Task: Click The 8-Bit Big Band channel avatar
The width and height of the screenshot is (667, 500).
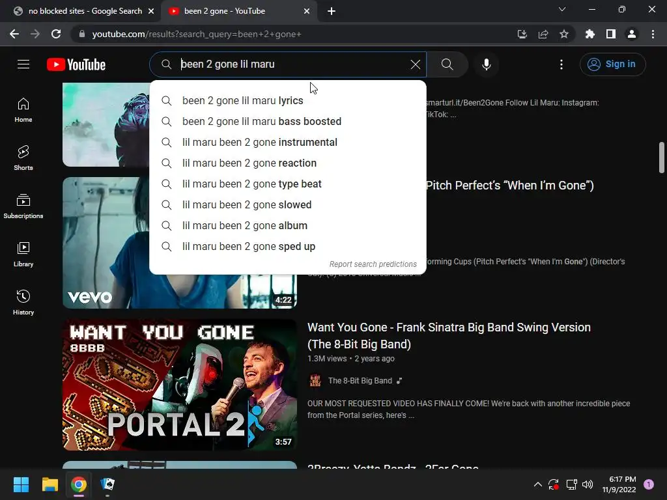Action: [315, 380]
